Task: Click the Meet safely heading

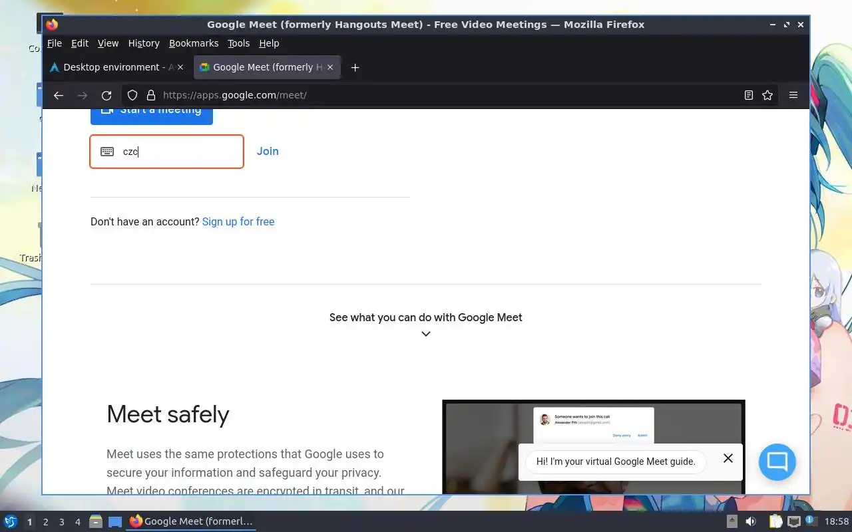Action: [168, 414]
